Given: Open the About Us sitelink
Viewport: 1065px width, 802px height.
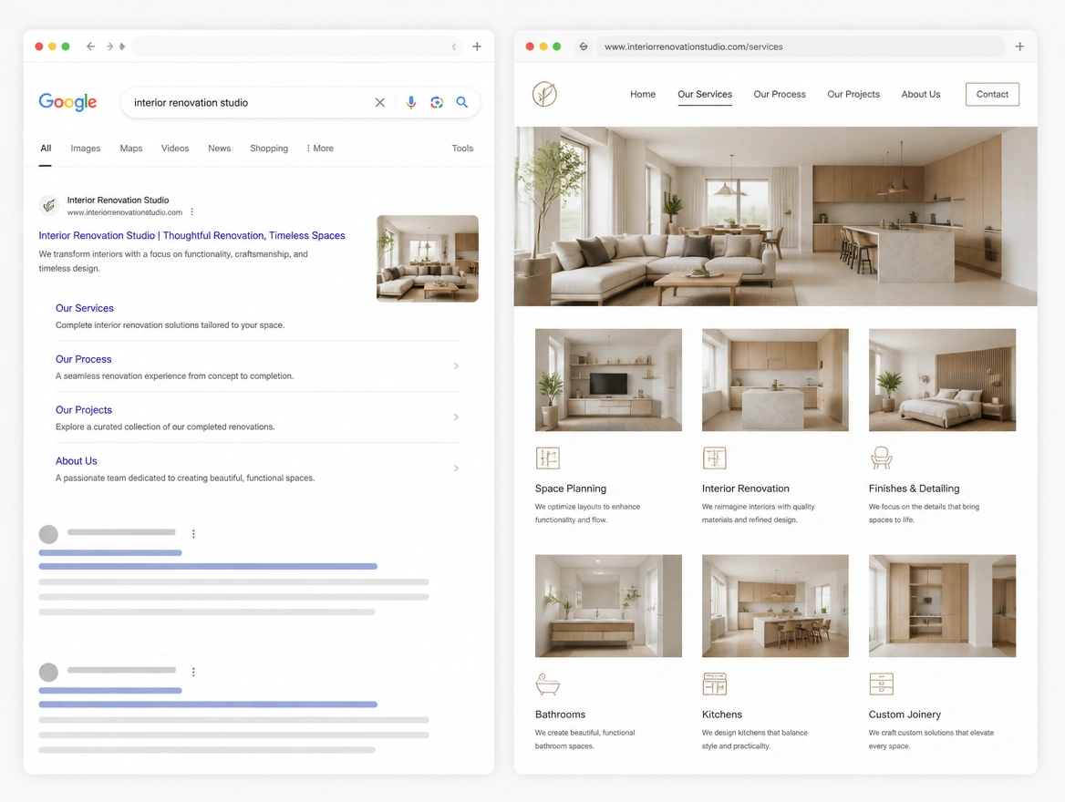Looking at the screenshot, I should coord(76,461).
